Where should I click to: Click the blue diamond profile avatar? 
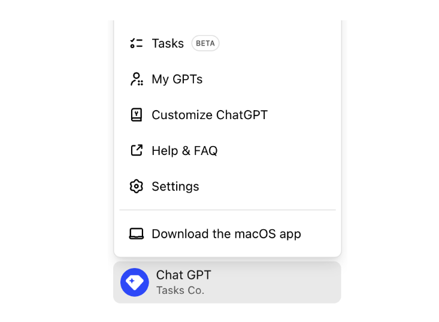[x=135, y=282]
